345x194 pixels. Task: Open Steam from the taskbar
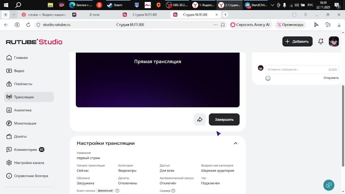[x=115, y=5]
